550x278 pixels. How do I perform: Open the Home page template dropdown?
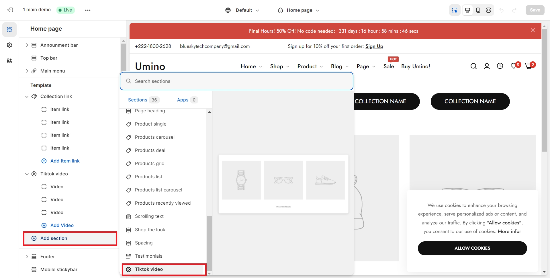pos(299,10)
